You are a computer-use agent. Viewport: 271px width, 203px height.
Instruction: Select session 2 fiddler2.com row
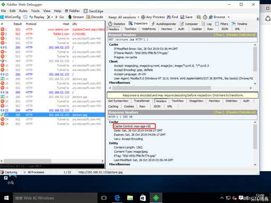click(x=52, y=34)
